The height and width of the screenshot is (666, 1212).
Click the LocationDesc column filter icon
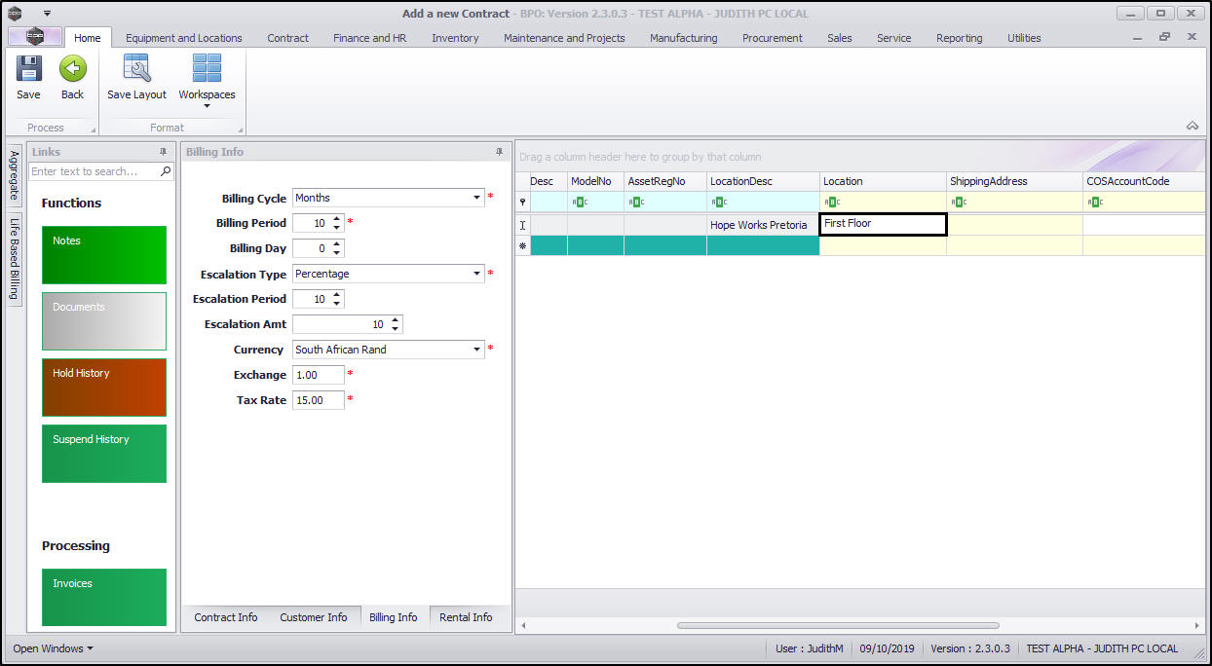click(x=718, y=203)
